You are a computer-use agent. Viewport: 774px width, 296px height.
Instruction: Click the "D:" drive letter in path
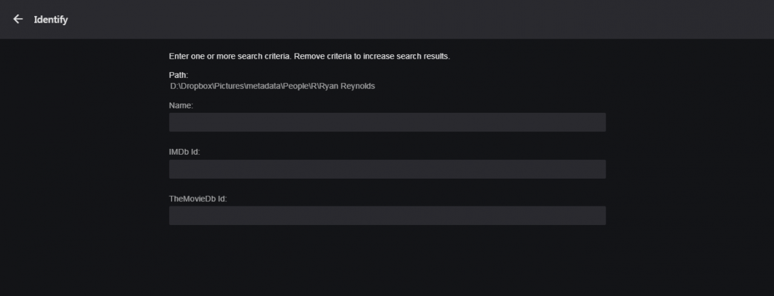(174, 86)
